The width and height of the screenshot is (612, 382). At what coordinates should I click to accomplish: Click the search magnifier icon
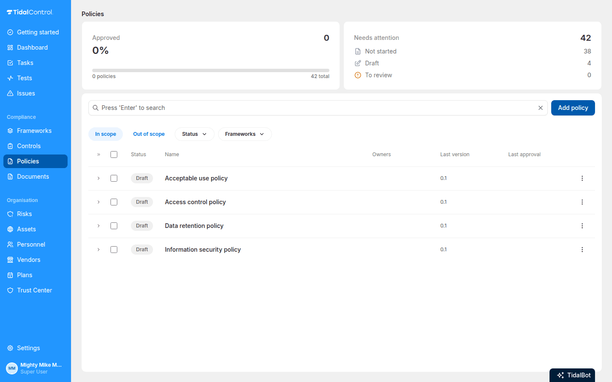click(96, 108)
